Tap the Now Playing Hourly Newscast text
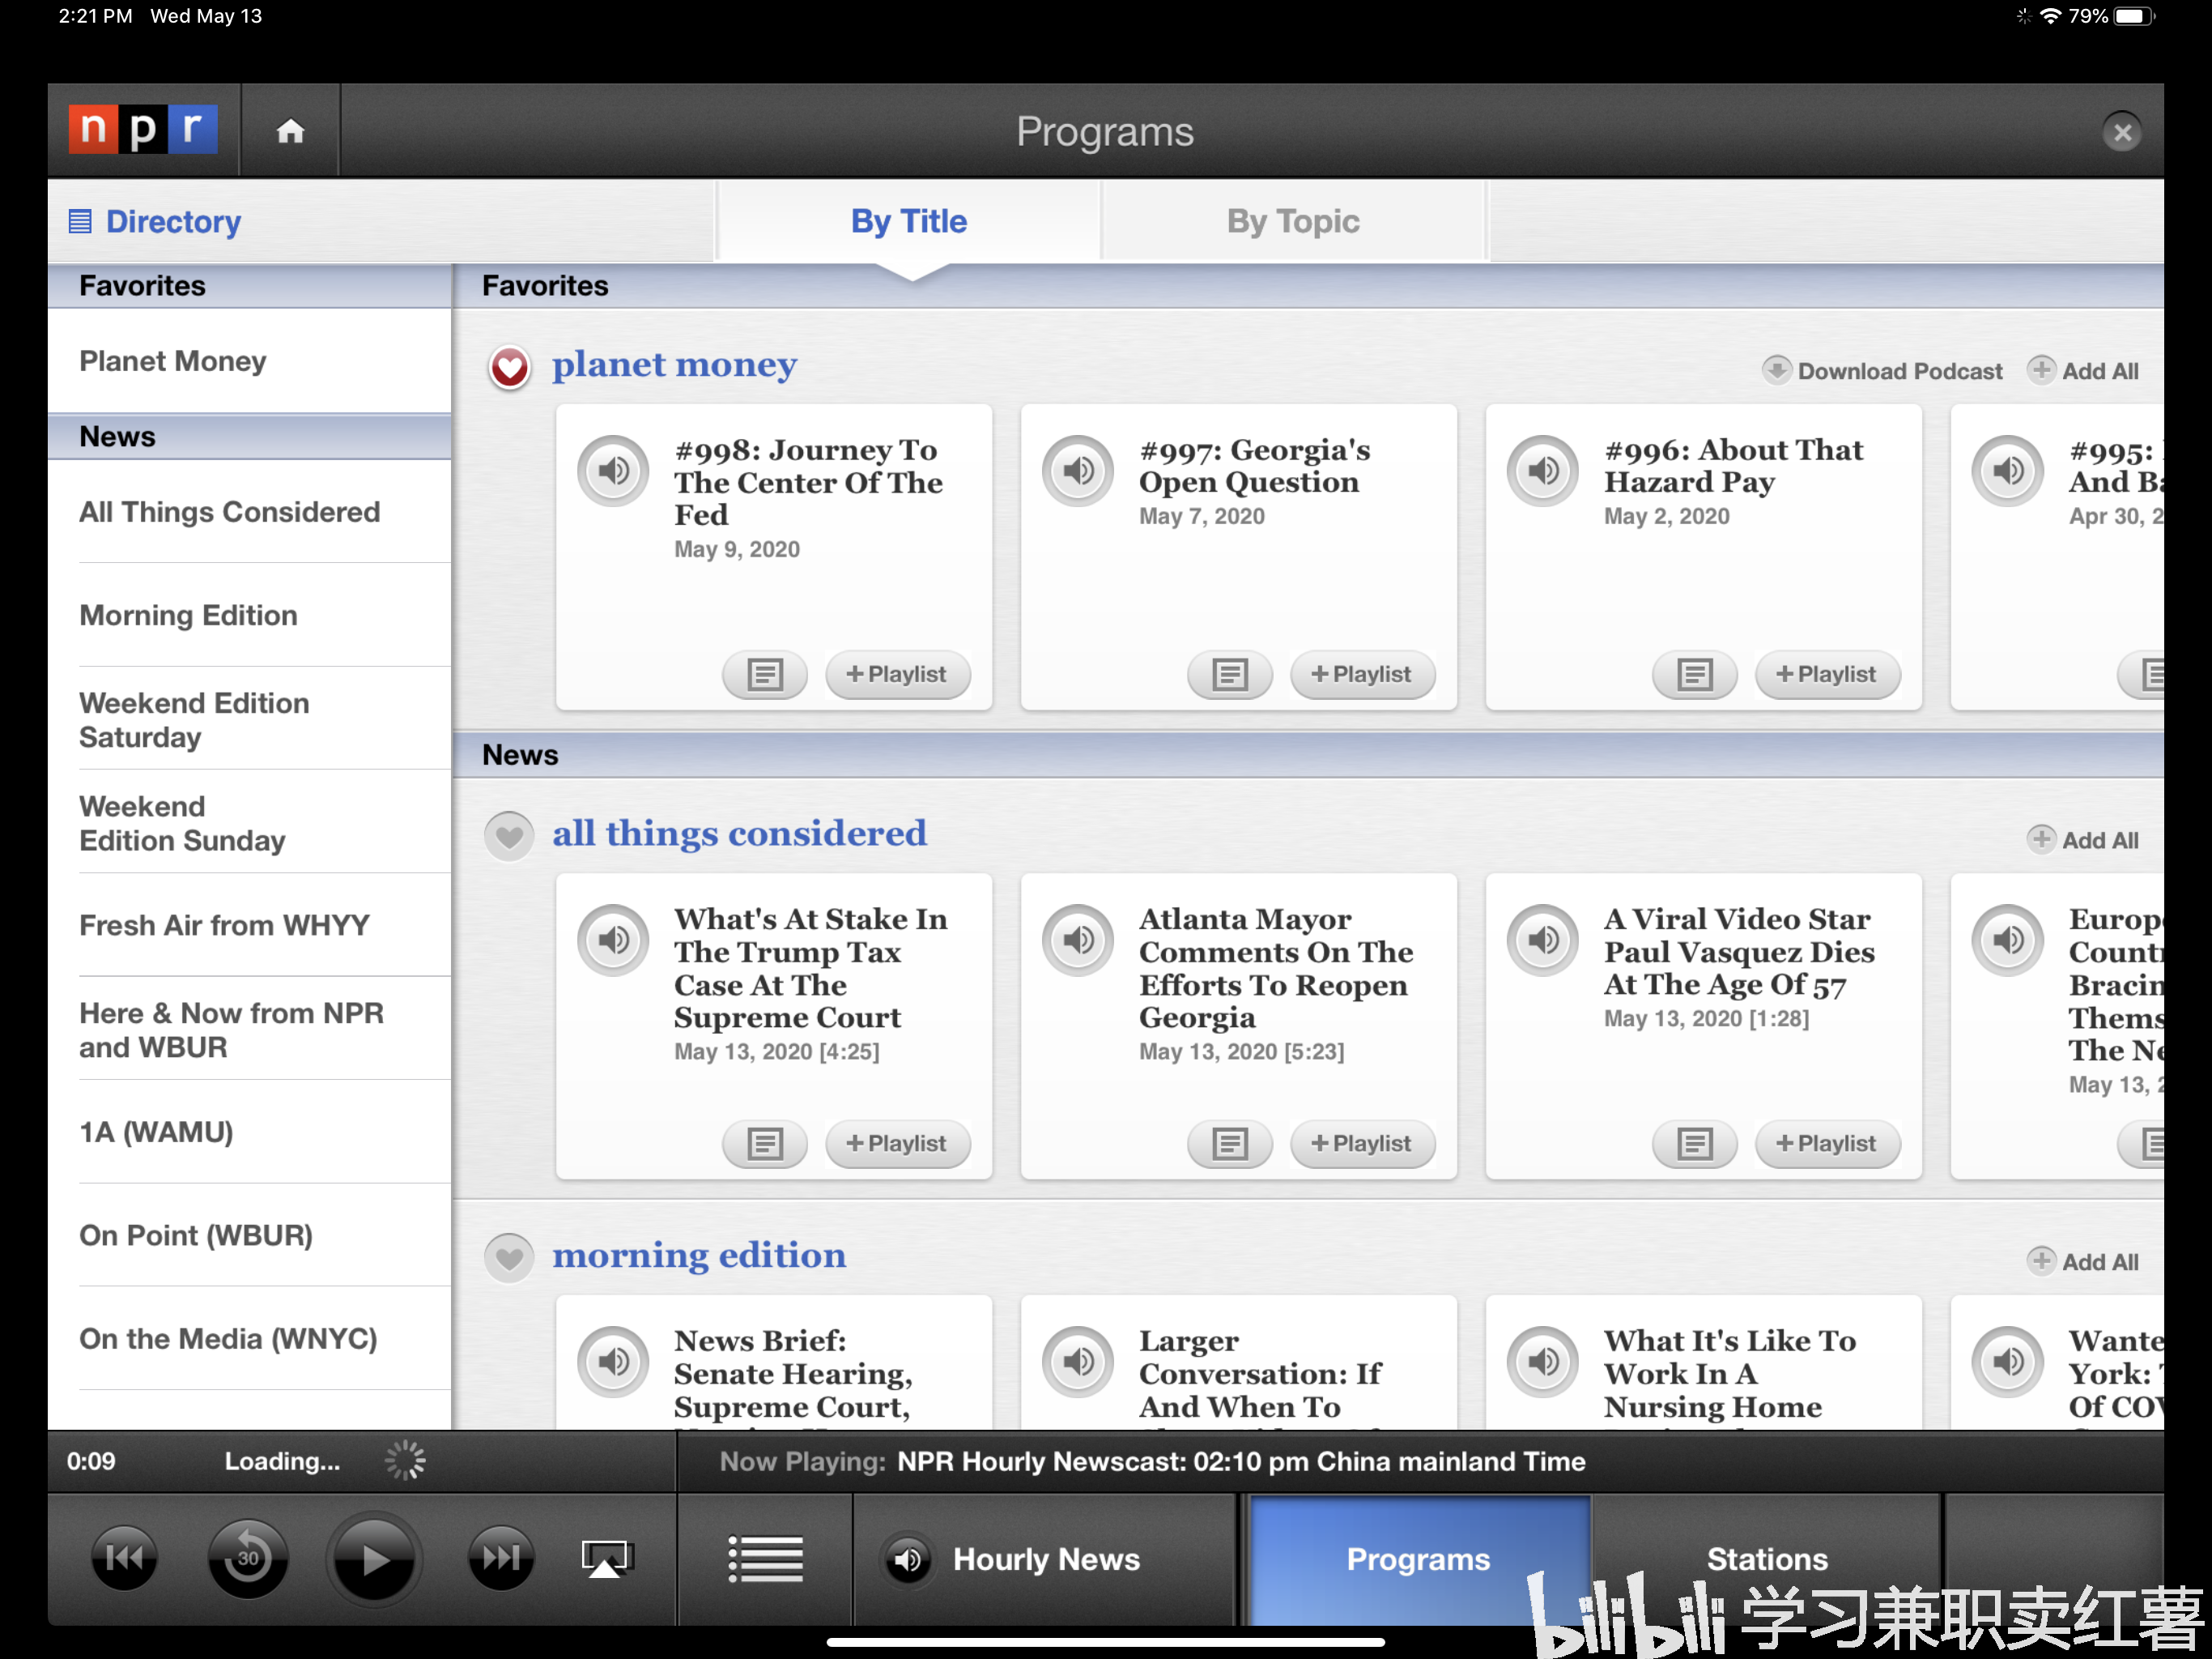Screen dimensions: 2212x1659 click(x=1240, y=1462)
